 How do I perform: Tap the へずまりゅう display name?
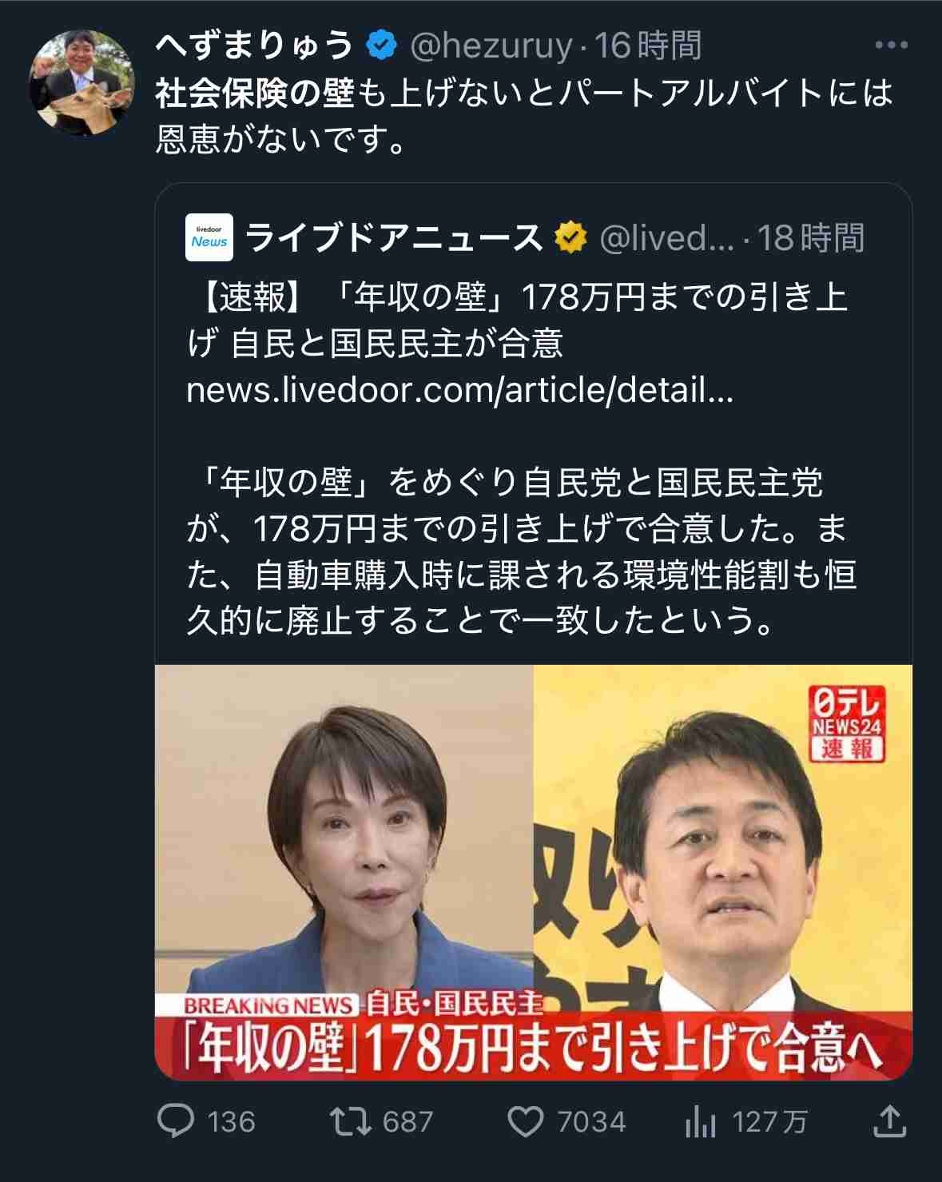pyautogui.click(x=255, y=46)
